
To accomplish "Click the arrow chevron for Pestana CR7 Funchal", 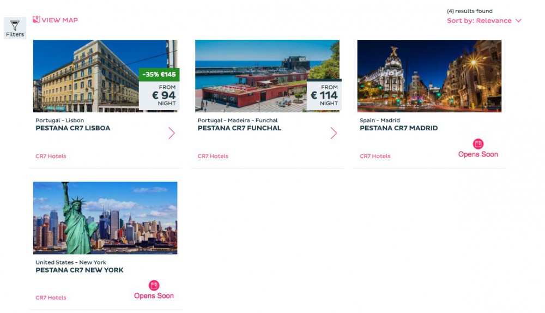I will [334, 133].
